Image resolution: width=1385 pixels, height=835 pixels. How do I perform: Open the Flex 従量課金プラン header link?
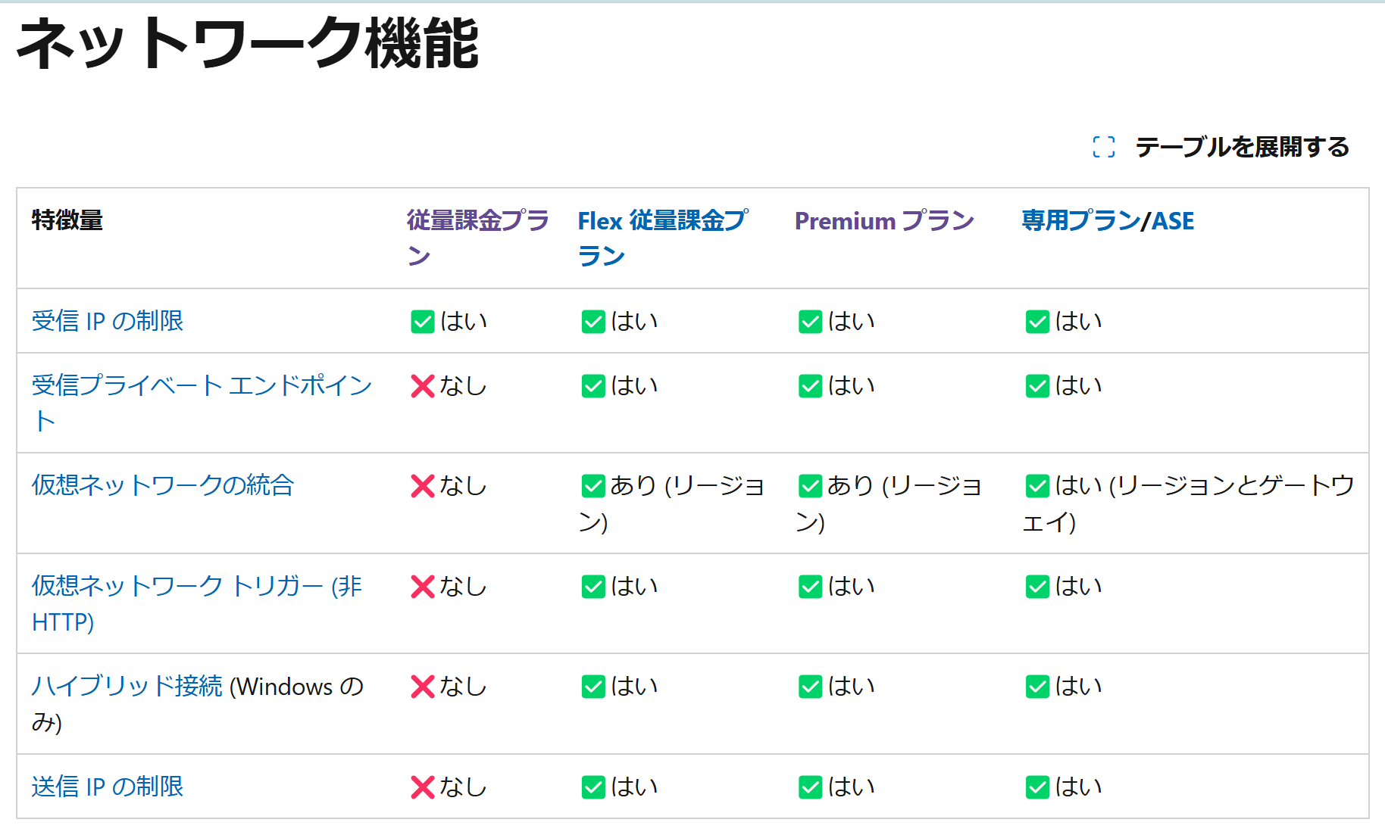662,221
